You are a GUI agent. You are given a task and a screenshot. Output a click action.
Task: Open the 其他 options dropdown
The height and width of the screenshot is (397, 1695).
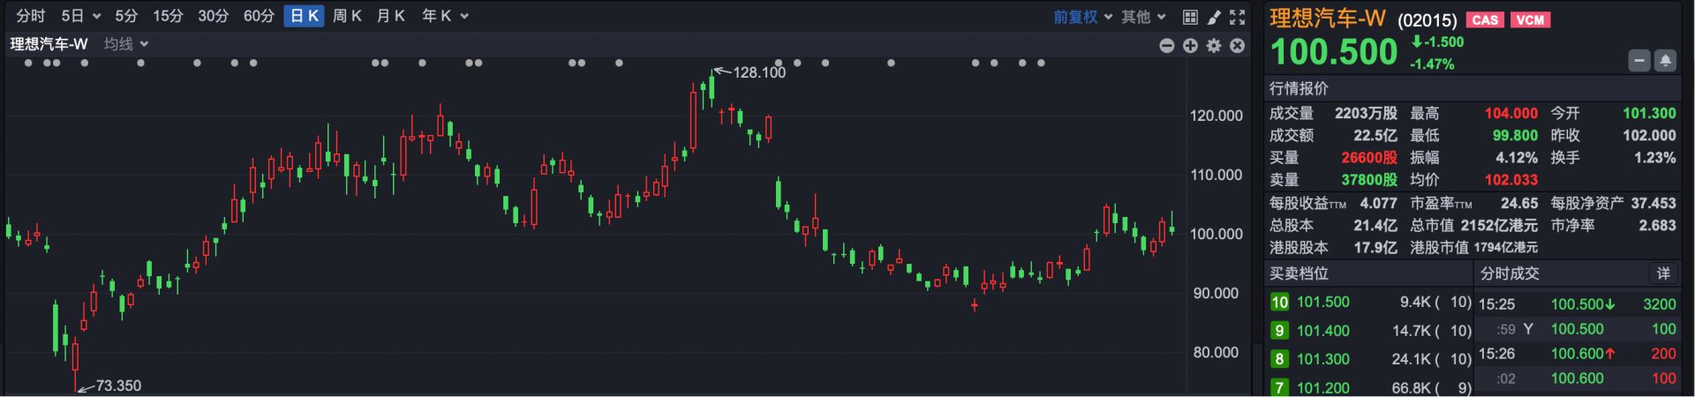(x=1144, y=17)
